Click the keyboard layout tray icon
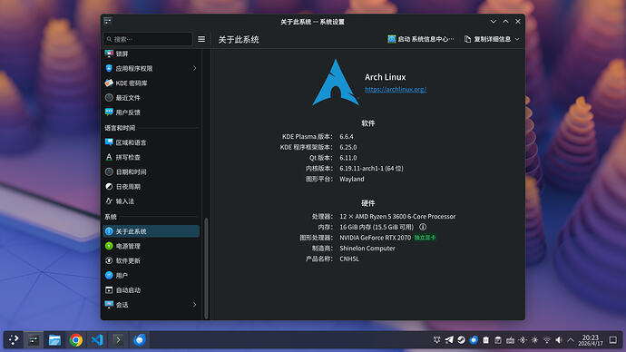This screenshot has width=626, height=352. tap(510, 340)
